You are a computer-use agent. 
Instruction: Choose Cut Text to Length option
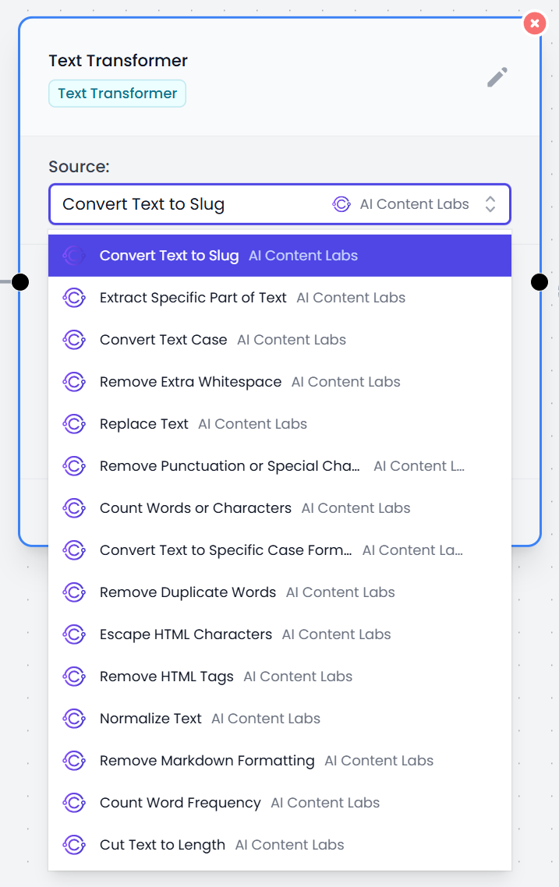coord(279,845)
